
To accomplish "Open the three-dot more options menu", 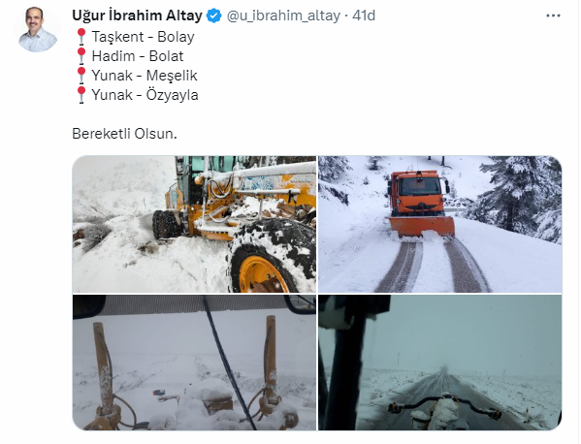I will tap(553, 16).
